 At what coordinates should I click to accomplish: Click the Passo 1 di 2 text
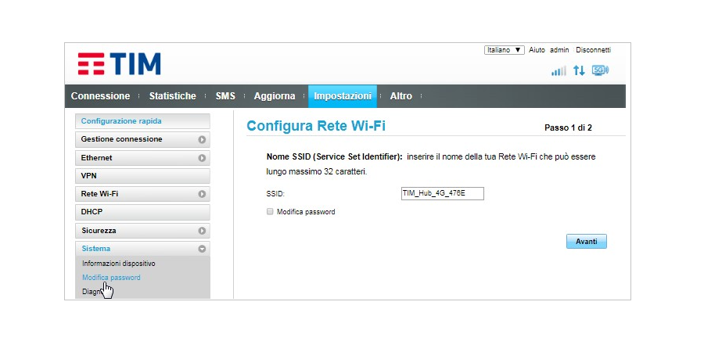click(x=568, y=128)
